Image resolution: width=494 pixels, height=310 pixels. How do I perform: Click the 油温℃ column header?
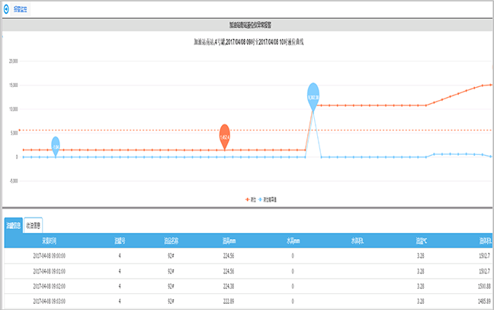[421, 241]
